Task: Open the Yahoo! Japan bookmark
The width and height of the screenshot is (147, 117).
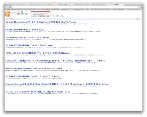Action: pos(55,9)
